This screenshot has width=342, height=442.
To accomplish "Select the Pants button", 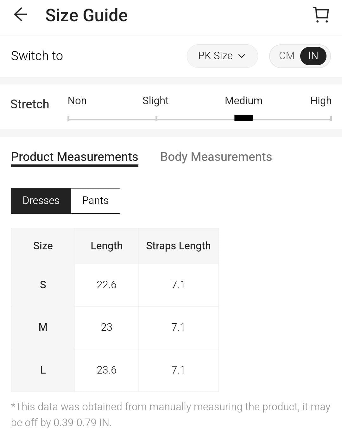I will tap(95, 201).
